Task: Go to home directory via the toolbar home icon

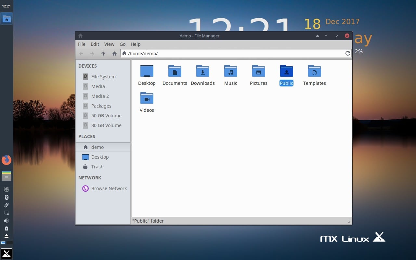Action: click(x=114, y=53)
